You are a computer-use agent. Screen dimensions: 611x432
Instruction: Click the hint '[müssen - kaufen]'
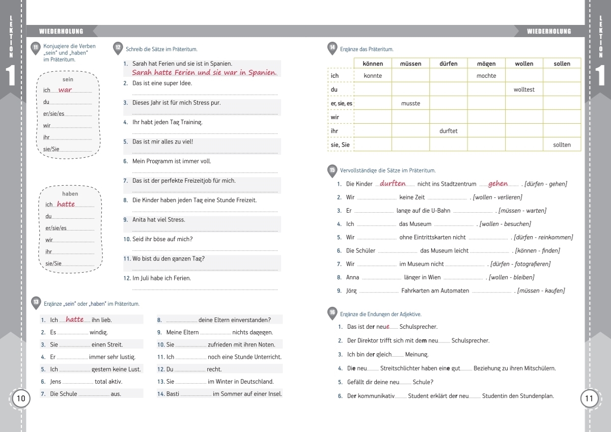tap(541, 291)
